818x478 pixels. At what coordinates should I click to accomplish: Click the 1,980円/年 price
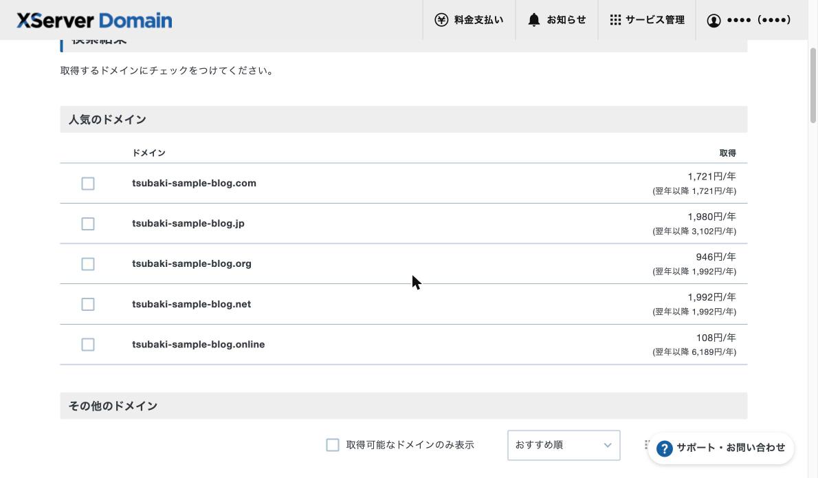pyautogui.click(x=711, y=217)
